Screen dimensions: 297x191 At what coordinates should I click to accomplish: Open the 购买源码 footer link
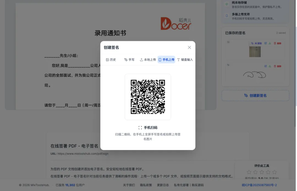coord(197,185)
